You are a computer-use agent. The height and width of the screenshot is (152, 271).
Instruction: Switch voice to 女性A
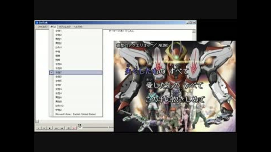76,64
